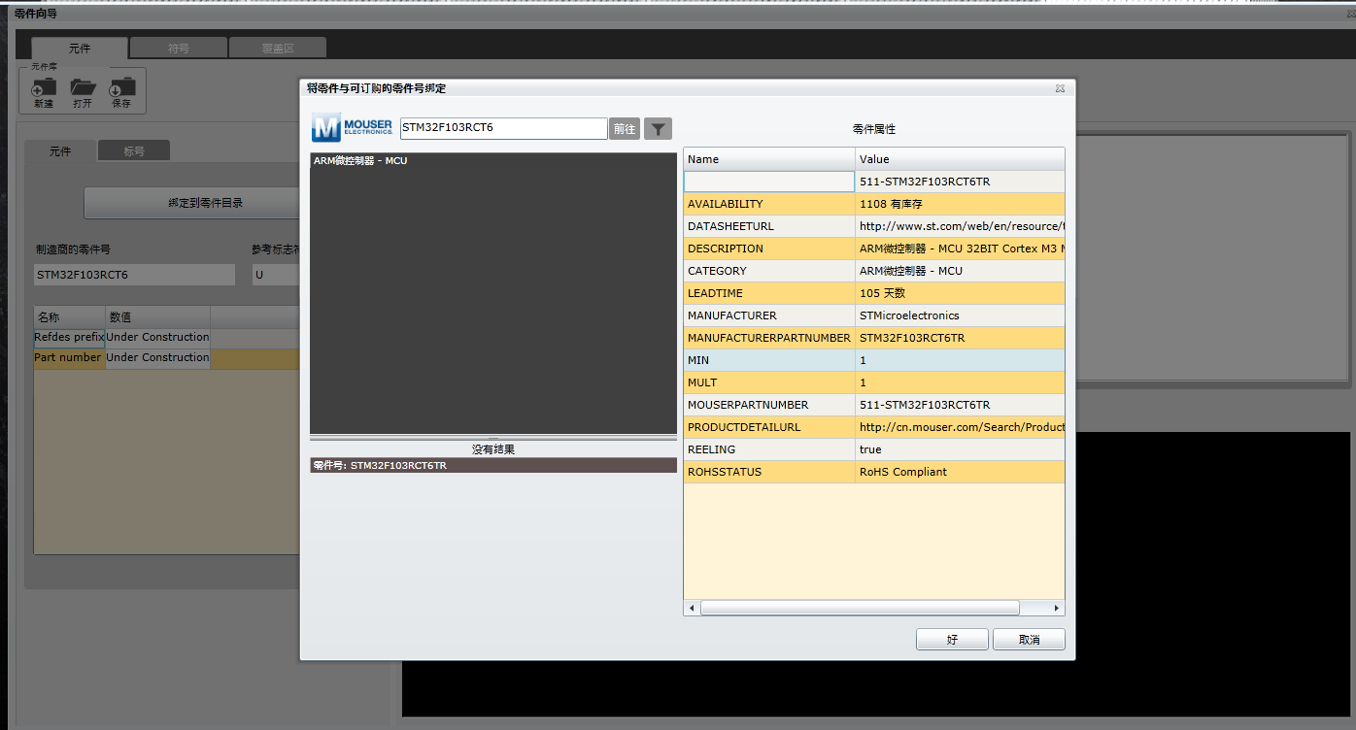Click the properties table horizontal scrollbar thumb

click(860, 608)
